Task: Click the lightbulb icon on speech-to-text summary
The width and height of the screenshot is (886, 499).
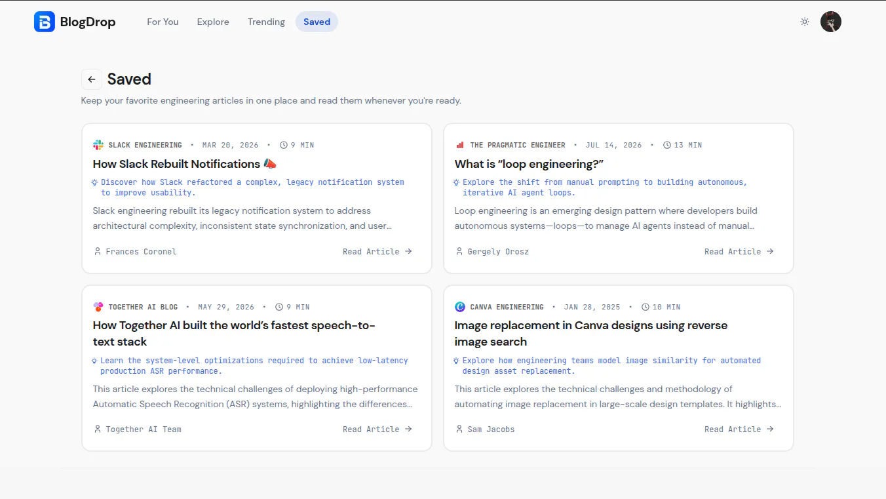Action: tap(95, 361)
